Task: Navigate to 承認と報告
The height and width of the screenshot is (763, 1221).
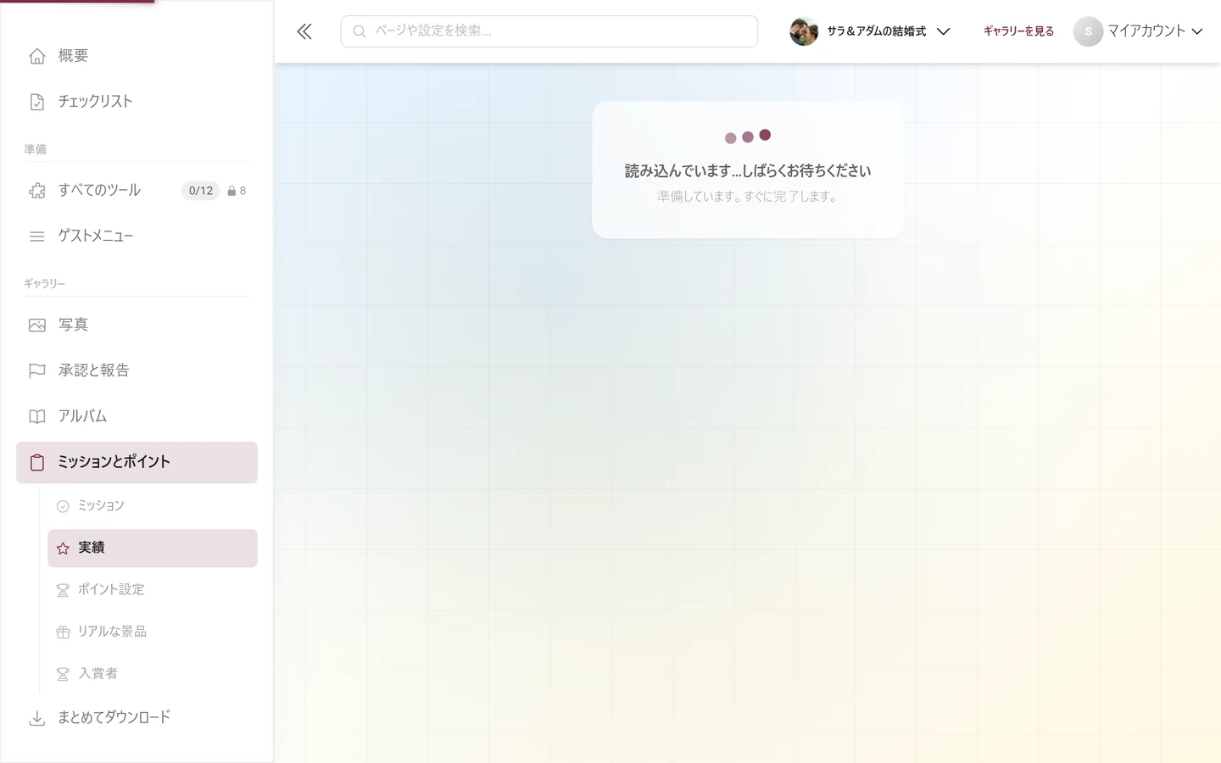Action: pyautogui.click(x=137, y=370)
